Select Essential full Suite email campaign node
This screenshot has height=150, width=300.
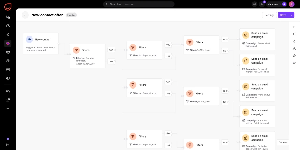coord(257,40)
